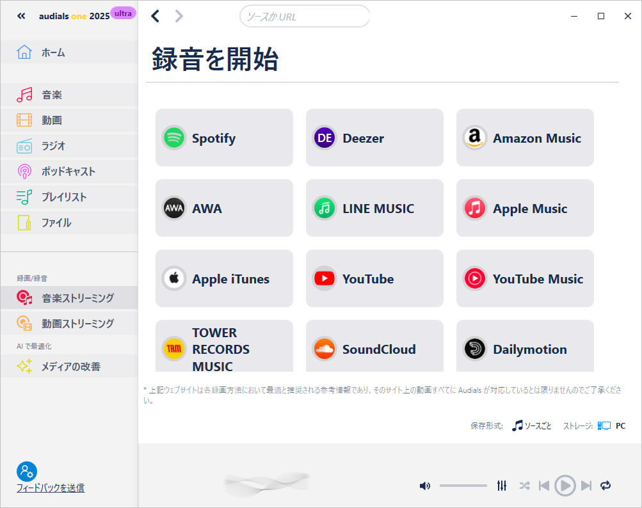Image resolution: width=642 pixels, height=508 pixels.
Task: Maximize the Audials window
Action: click(x=601, y=16)
